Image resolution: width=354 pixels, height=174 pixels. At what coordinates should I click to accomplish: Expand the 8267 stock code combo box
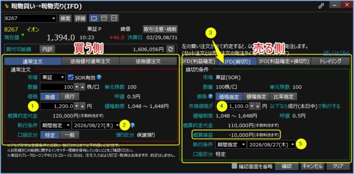coord(30,18)
